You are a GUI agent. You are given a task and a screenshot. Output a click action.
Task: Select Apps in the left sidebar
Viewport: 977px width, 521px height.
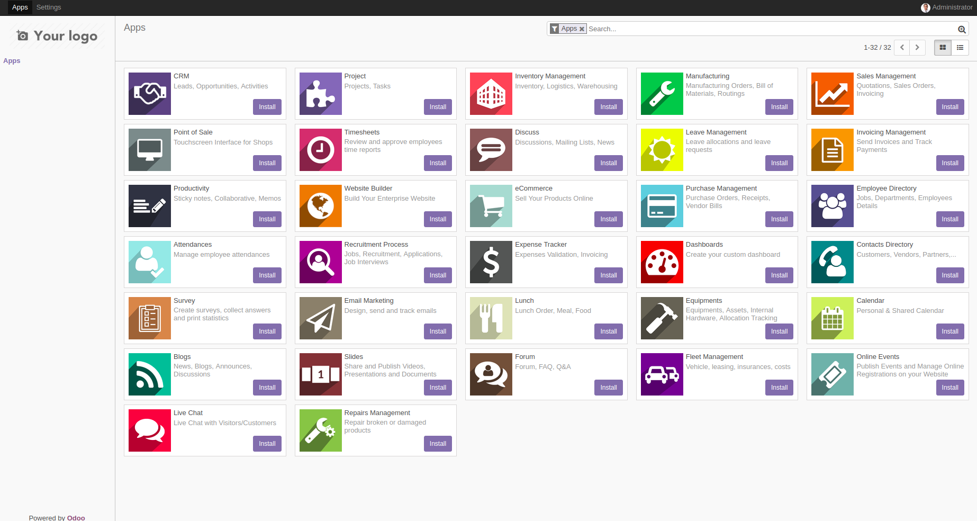tap(12, 61)
